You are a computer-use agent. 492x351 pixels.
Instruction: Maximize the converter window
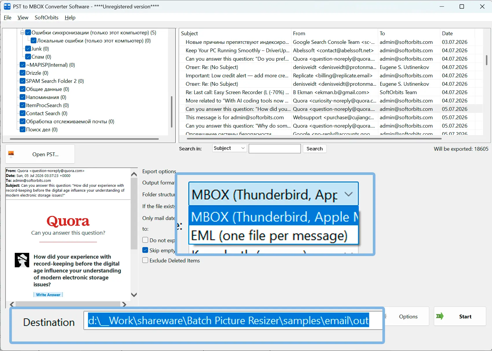point(462,6)
